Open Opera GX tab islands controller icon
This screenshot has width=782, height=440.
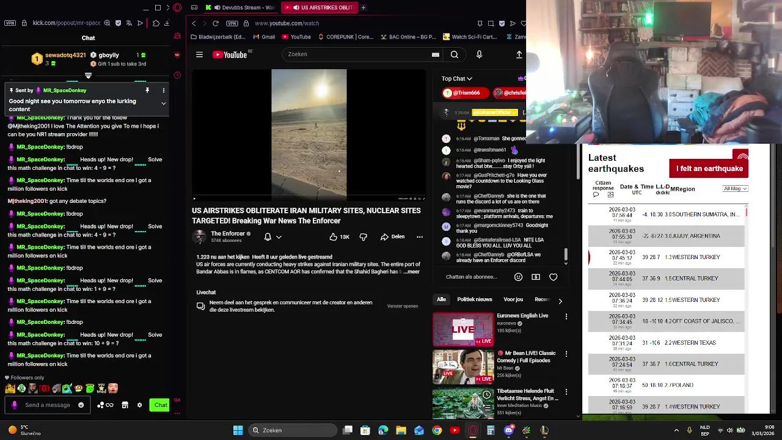click(x=194, y=8)
